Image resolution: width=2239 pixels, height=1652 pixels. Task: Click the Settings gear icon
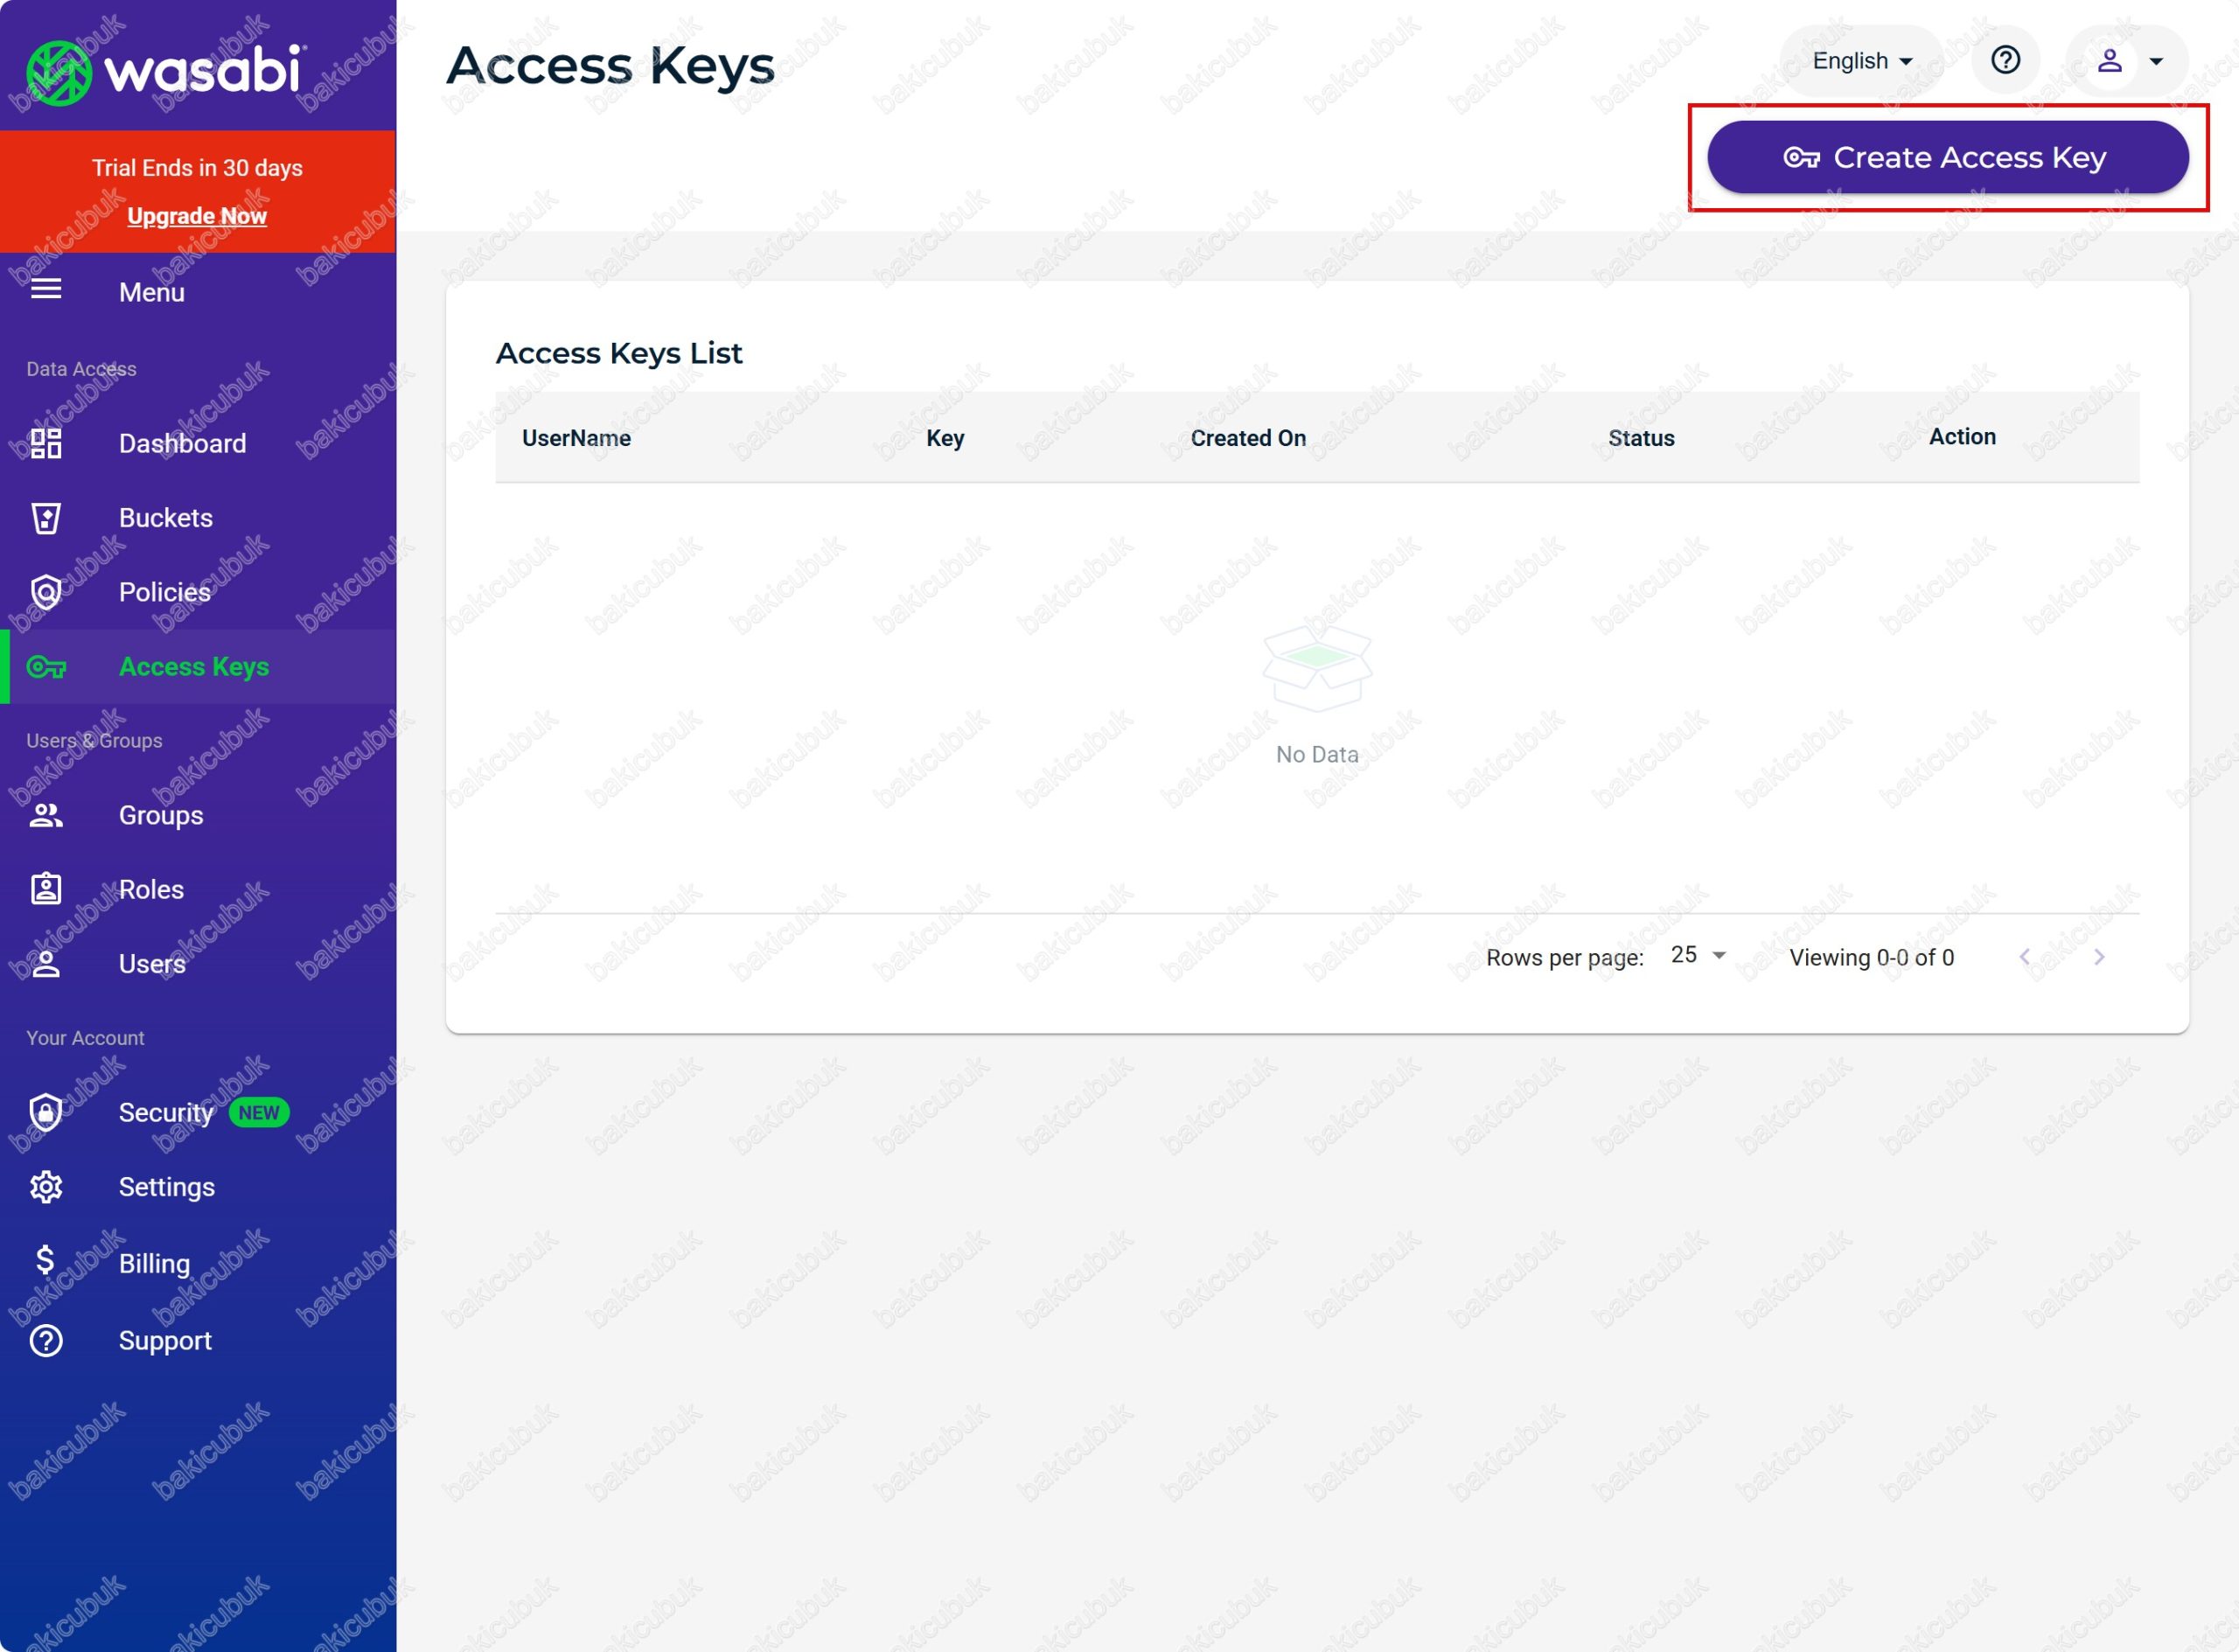click(46, 1187)
